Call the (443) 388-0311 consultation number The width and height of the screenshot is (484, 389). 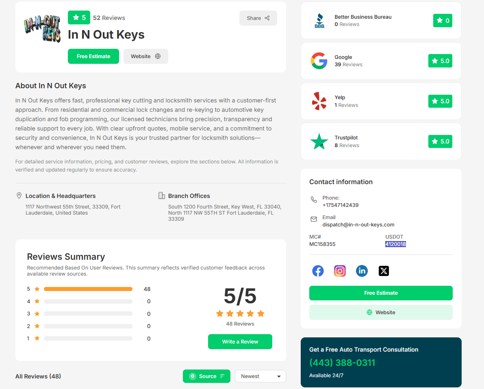(342, 363)
